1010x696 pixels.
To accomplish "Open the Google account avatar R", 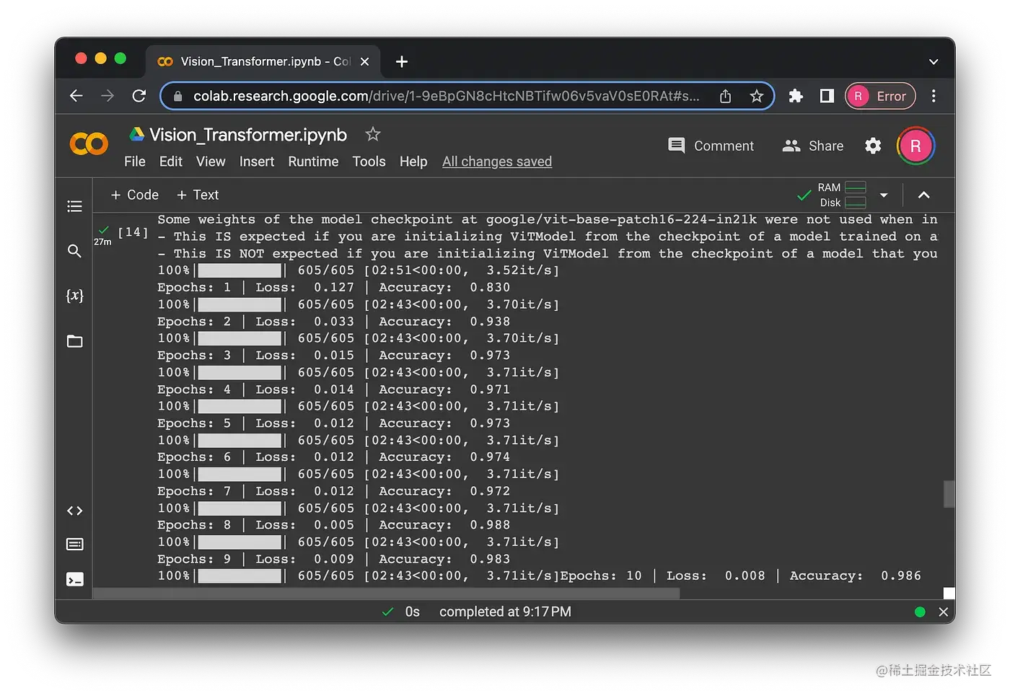I will (x=915, y=146).
